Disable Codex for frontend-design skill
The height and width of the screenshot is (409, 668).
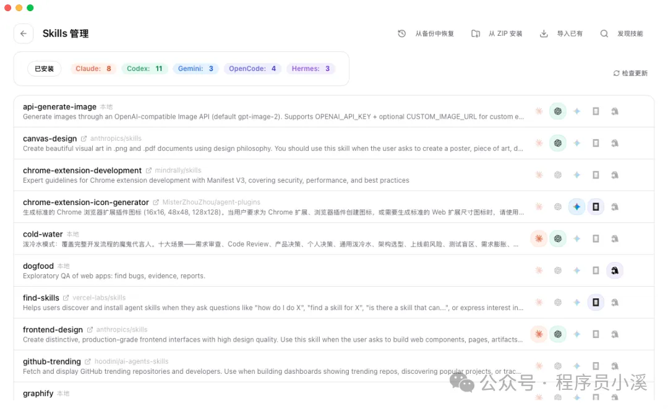[558, 334]
